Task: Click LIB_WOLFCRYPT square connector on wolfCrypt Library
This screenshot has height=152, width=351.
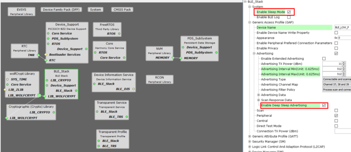Action: [39, 95]
